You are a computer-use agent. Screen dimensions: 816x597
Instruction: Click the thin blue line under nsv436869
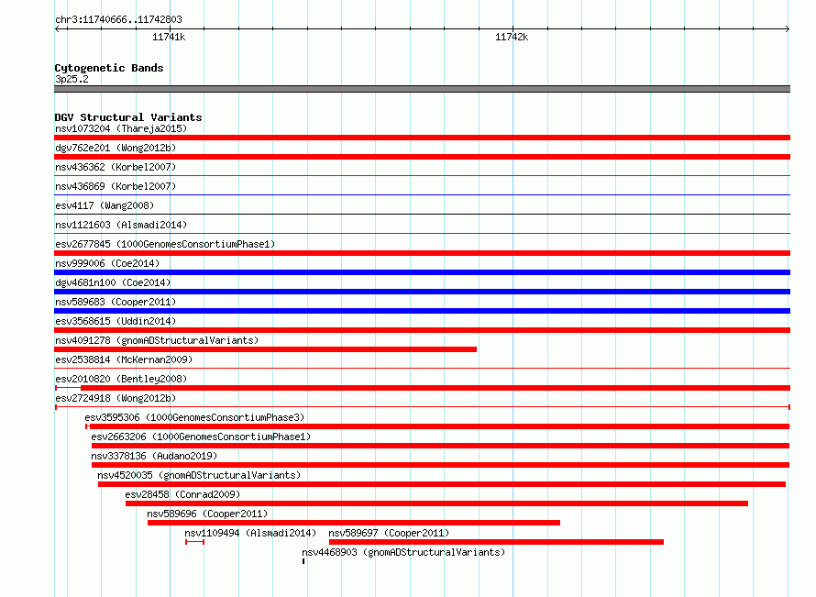coord(422,195)
